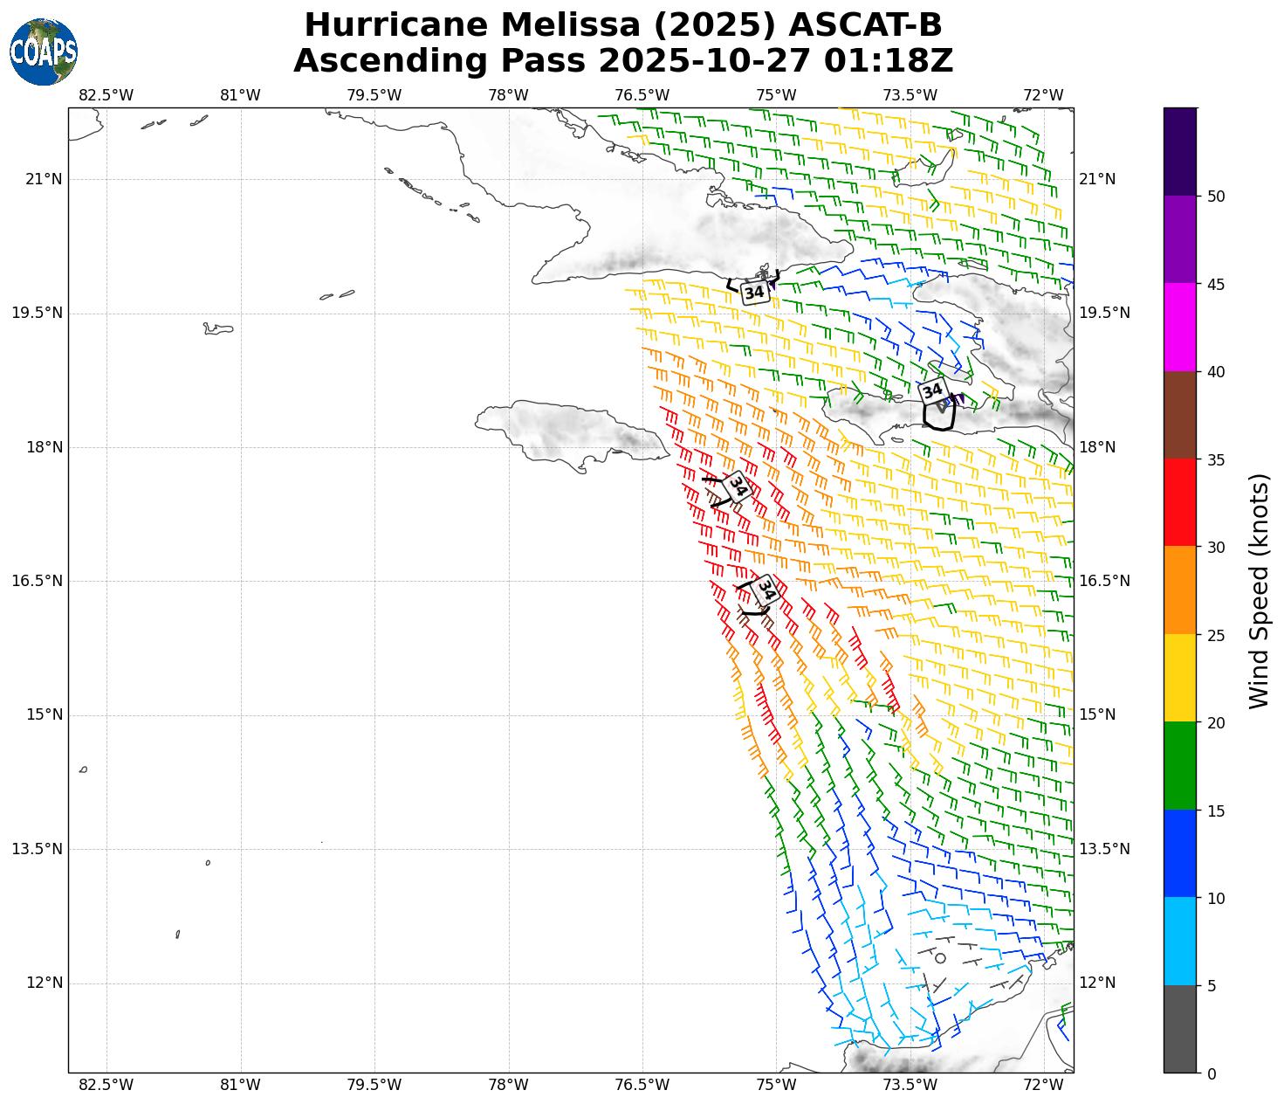Image resolution: width=1284 pixels, height=1104 pixels.
Task: Click the 34 label southeast of Jamaica
Action: pos(738,486)
